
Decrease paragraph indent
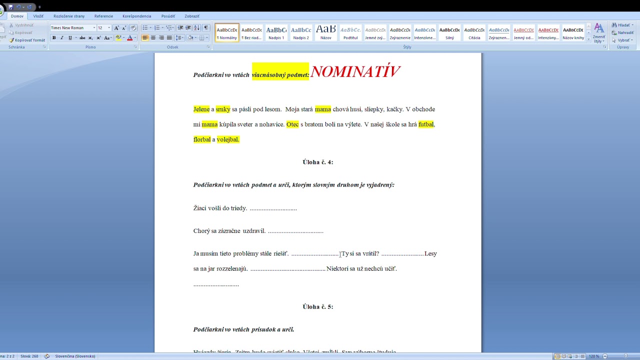180,28
